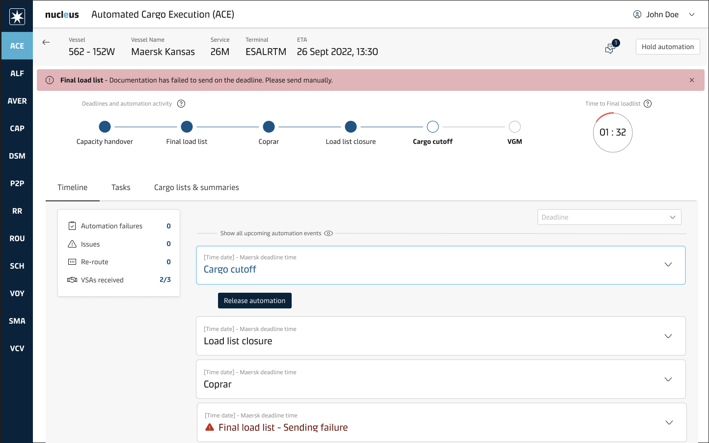Dismiss the Final load list alert banner
This screenshot has width=709, height=443.
tap(692, 80)
